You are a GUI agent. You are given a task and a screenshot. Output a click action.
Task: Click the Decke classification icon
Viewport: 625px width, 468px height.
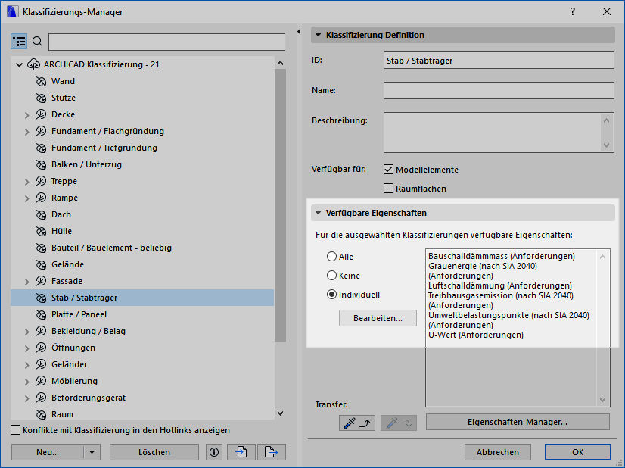(x=41, y=114)
